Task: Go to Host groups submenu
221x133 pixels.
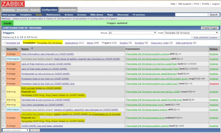Action: tap(9, 15)
